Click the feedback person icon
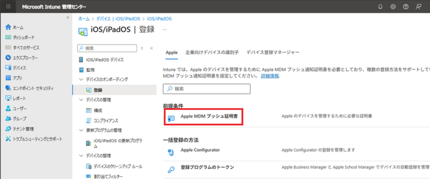Image resolution: width=430 pixels, height=179 pixels. [x=418, y=7]
